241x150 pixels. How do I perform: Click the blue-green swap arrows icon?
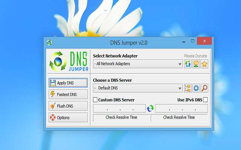tap(151, 108)
